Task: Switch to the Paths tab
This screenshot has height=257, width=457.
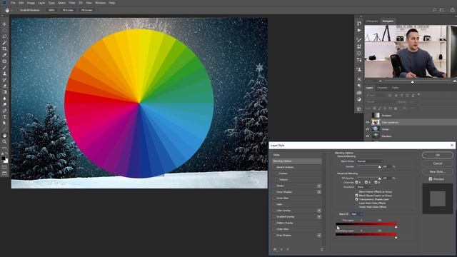Action: [x=395, y=88]
